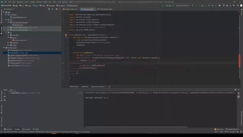The height and width of the screenshot is (137, 243).
Task: Open the SDK Manager icon in toolbar
Action: 234,6
